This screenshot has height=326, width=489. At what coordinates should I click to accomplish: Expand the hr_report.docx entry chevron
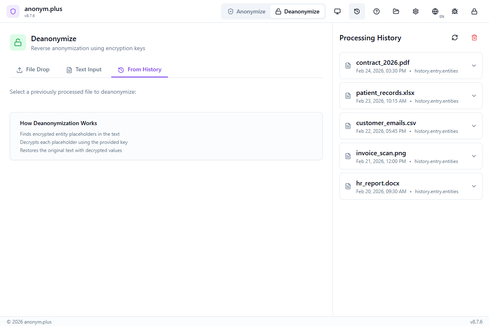tap(474, 186)
